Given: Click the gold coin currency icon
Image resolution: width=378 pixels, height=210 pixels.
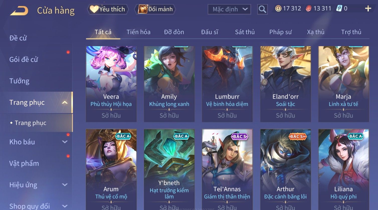Looking at the screenshot, I should pos(278,9).
